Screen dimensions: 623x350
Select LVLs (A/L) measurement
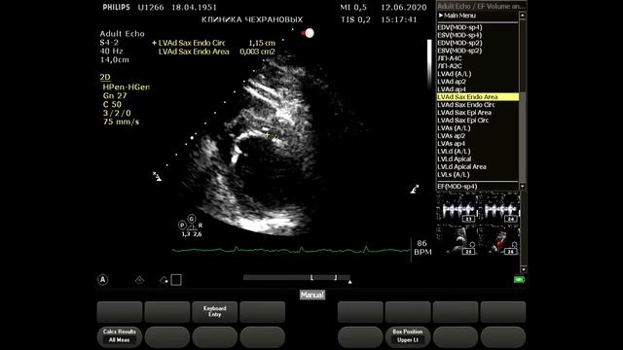(454, 174)
